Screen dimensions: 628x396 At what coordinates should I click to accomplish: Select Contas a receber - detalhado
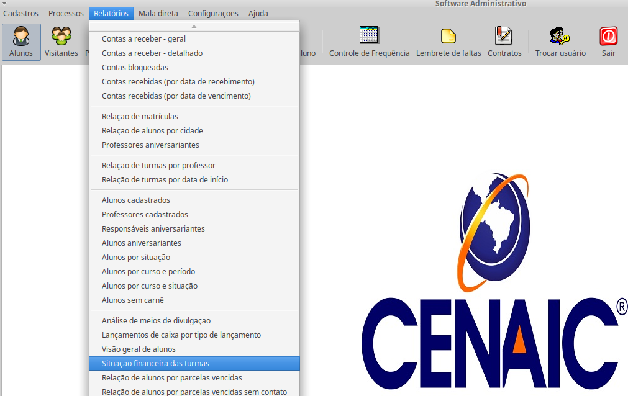point(194,53)
